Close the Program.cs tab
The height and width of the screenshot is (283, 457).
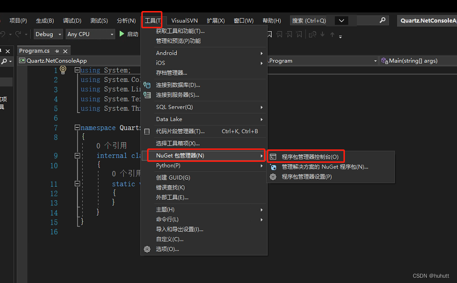[65, 51]
